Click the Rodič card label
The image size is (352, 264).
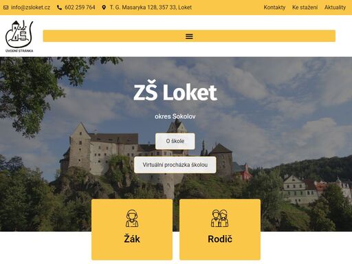click(220, 239)
